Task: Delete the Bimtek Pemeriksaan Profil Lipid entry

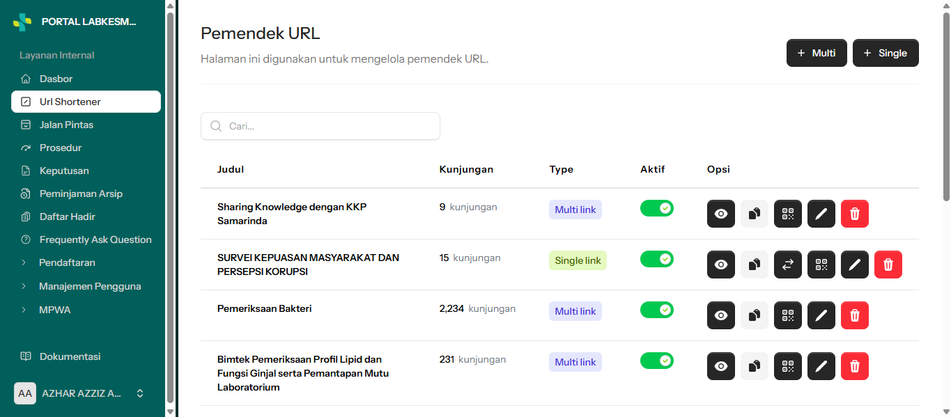Action: (855, 366)
